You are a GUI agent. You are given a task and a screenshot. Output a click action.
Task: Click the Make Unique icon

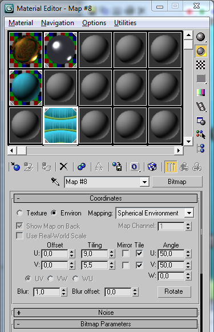tap(99, 167)
